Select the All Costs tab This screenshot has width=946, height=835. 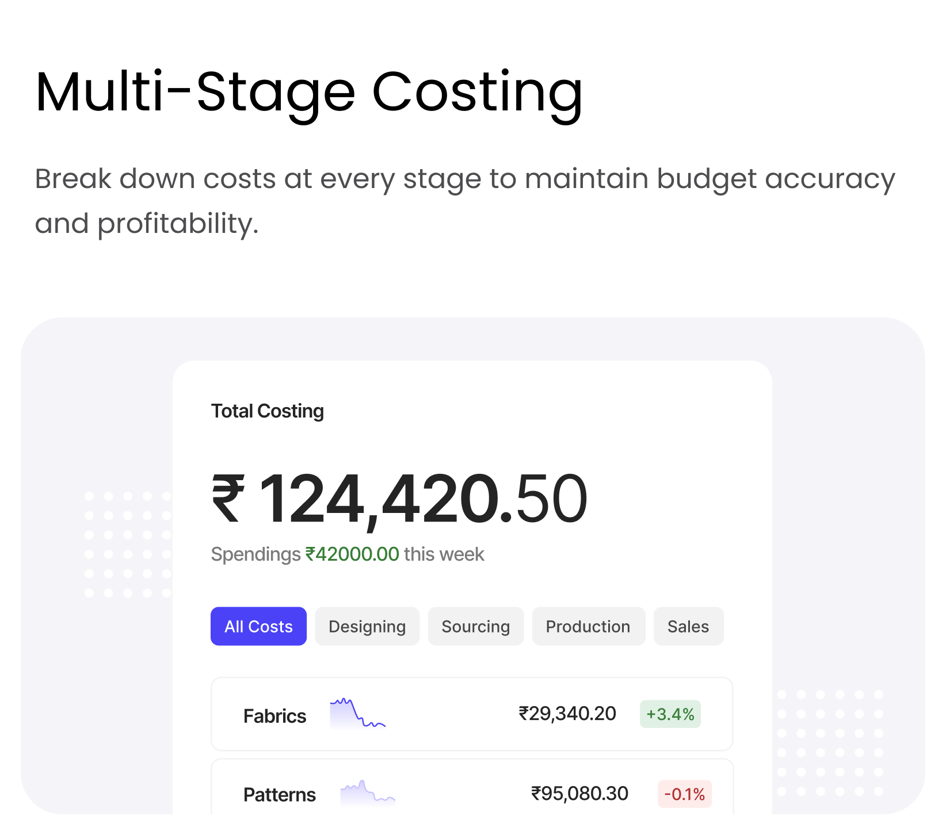[x=258, y=626]
